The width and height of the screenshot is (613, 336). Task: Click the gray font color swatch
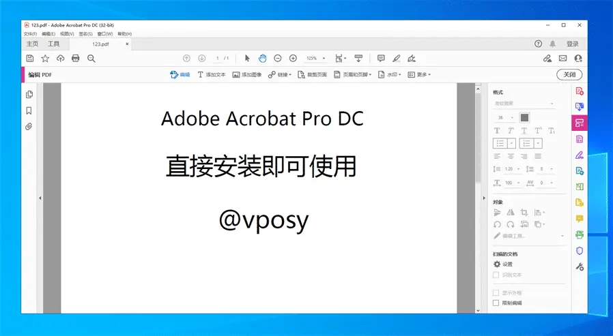click(x=524, y=117)
